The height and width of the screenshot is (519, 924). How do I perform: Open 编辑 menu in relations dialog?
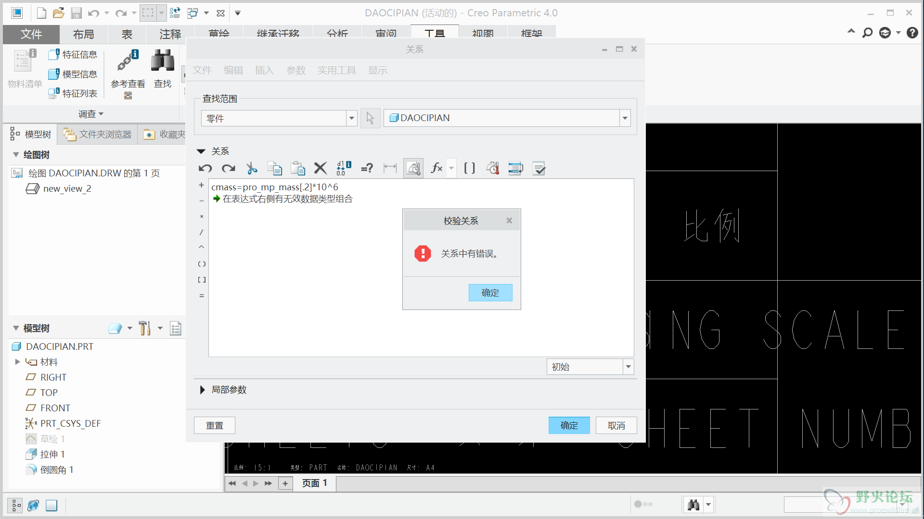(233, 70)
